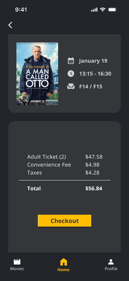
Task: Open the A Man Called Otto poster
Action: (x=37, y=74)
